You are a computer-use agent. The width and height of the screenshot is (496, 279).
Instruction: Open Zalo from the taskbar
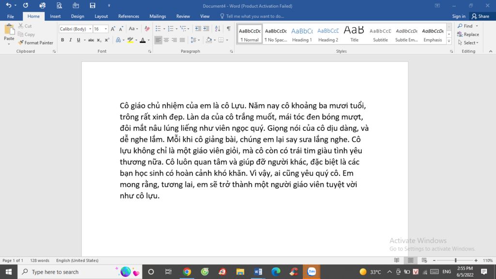pos(311,272)
